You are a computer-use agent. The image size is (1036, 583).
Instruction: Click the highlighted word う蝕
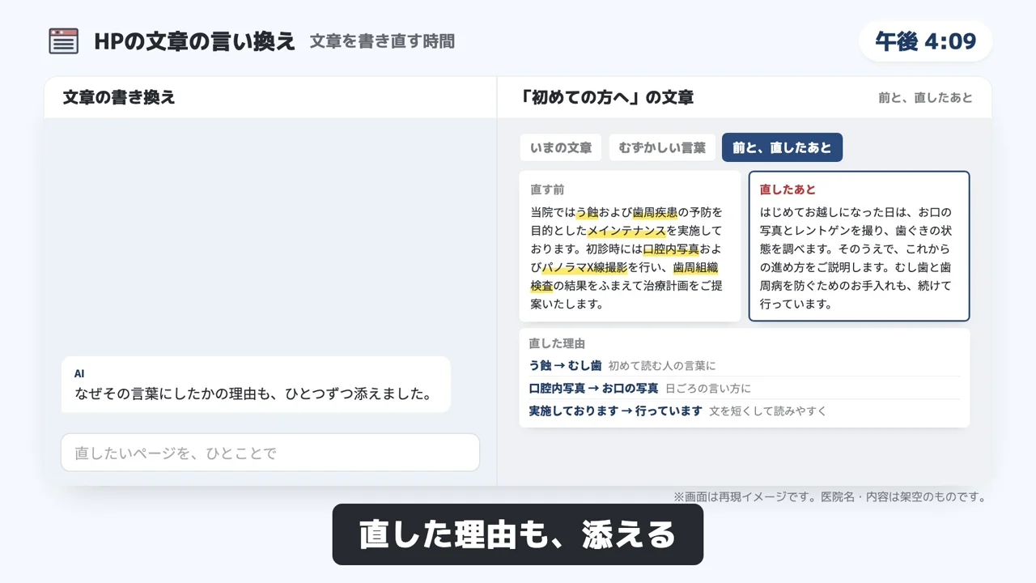[587, 212]
